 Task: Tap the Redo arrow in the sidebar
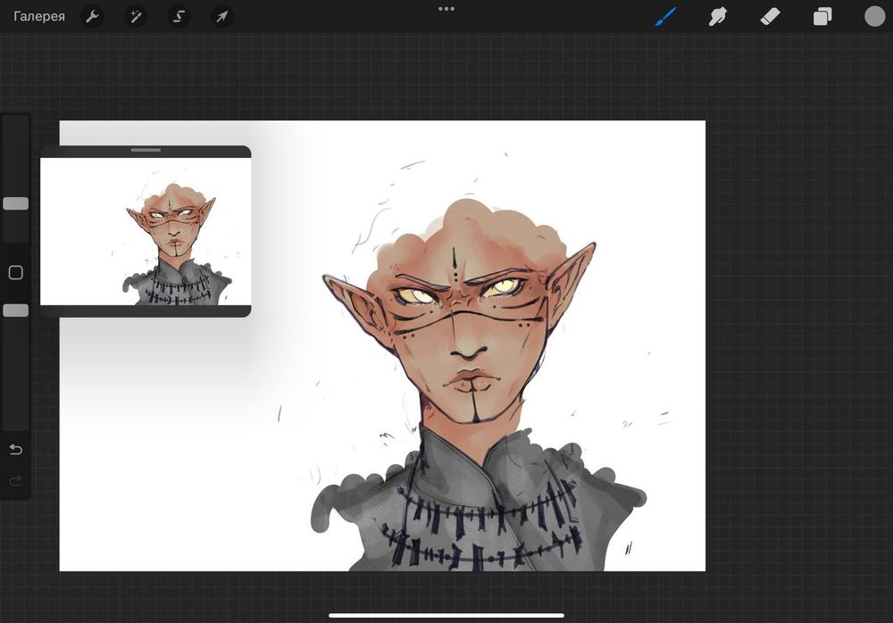(15, 481)
